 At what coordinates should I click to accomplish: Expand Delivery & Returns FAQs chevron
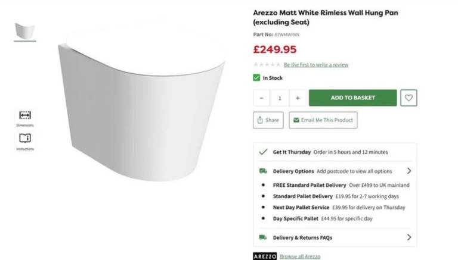tap(409, 237)
